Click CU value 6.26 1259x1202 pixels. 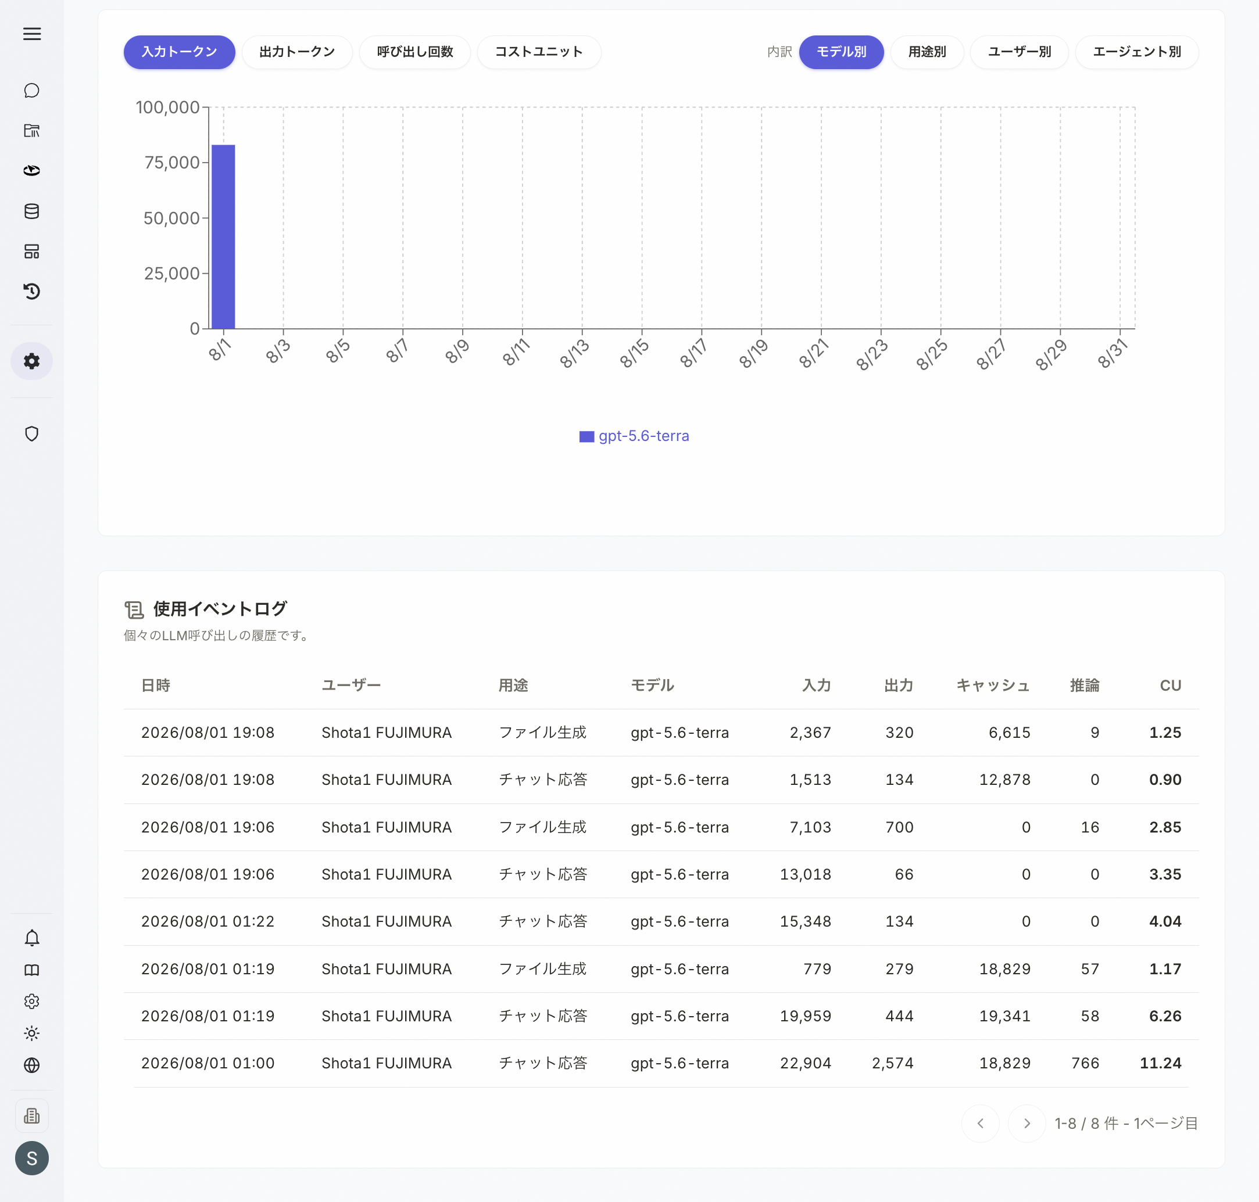click(x=1165, y=1016)
